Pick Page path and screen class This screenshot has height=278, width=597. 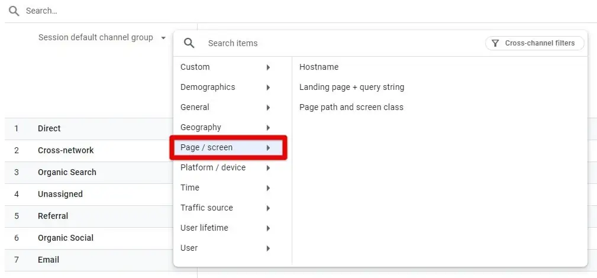(x=351, y=107)
